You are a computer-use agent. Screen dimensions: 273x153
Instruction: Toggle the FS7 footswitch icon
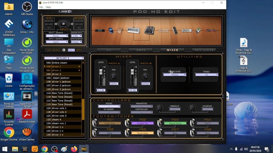(160, 132)
